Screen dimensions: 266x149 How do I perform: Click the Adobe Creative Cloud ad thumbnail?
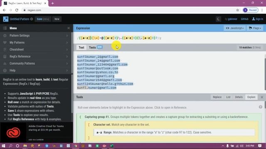tap(13, 132)
